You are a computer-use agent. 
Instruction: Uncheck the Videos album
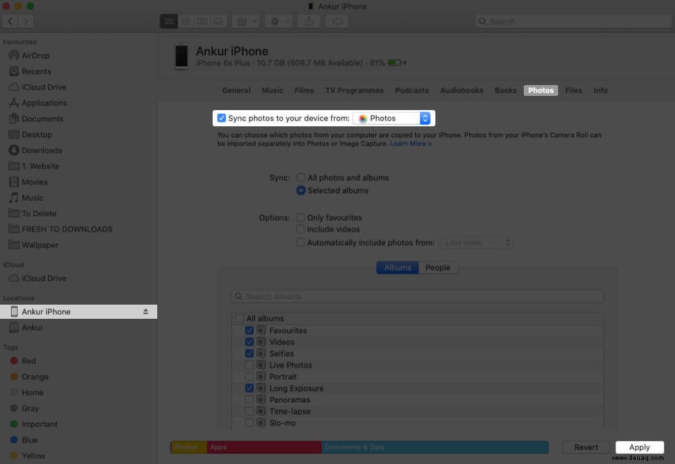pos(249,342)
